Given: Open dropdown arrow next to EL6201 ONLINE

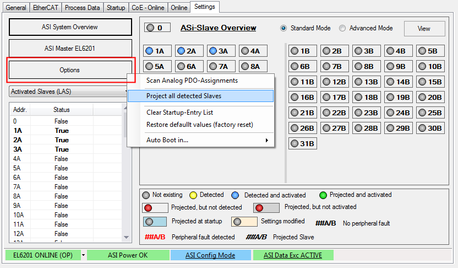Looking at the screenshot, I should pos(83,255).
